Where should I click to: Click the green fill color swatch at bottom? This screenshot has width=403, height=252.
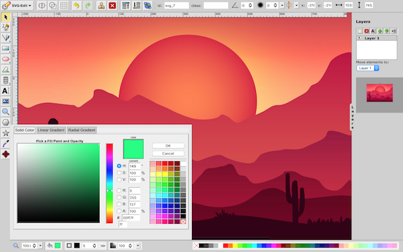(x=58, y=246)
